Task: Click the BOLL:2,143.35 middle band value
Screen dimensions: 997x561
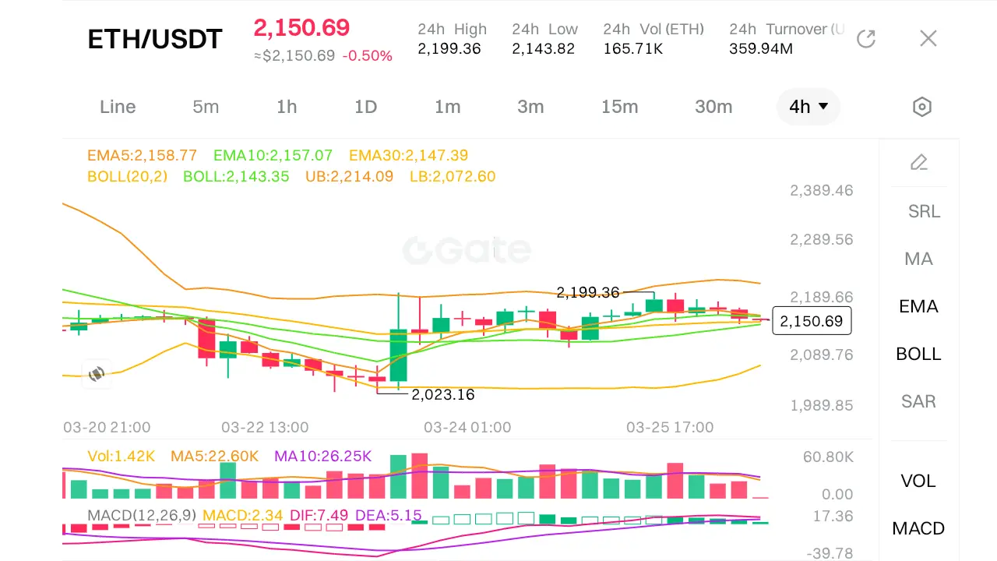Action: point(236,176)
